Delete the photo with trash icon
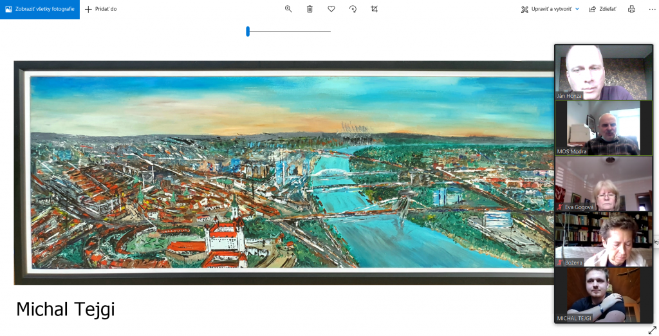This screenshot has height=336, width=659. pyautogui.click(x=310, y=9)
